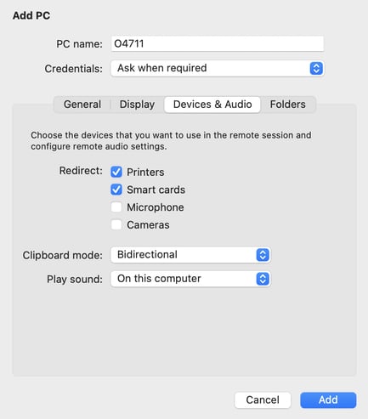Cancel adding the PC
Viewport: 368px width, 419px height.
(263, 400)
